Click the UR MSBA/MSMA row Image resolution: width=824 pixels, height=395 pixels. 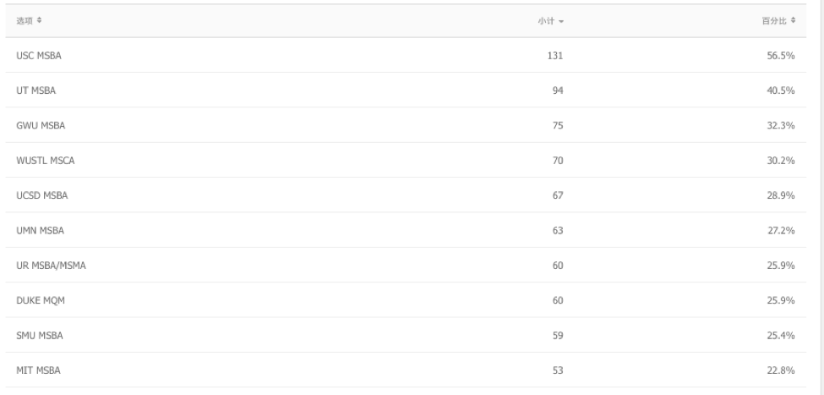(406, 265)
